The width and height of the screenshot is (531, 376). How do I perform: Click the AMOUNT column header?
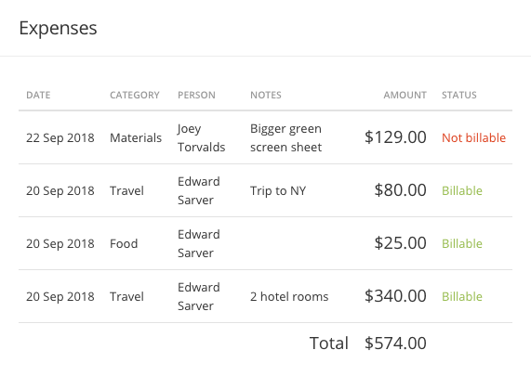[405, 95]
